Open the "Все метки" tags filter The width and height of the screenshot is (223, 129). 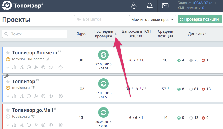click(x=101, y=19)
